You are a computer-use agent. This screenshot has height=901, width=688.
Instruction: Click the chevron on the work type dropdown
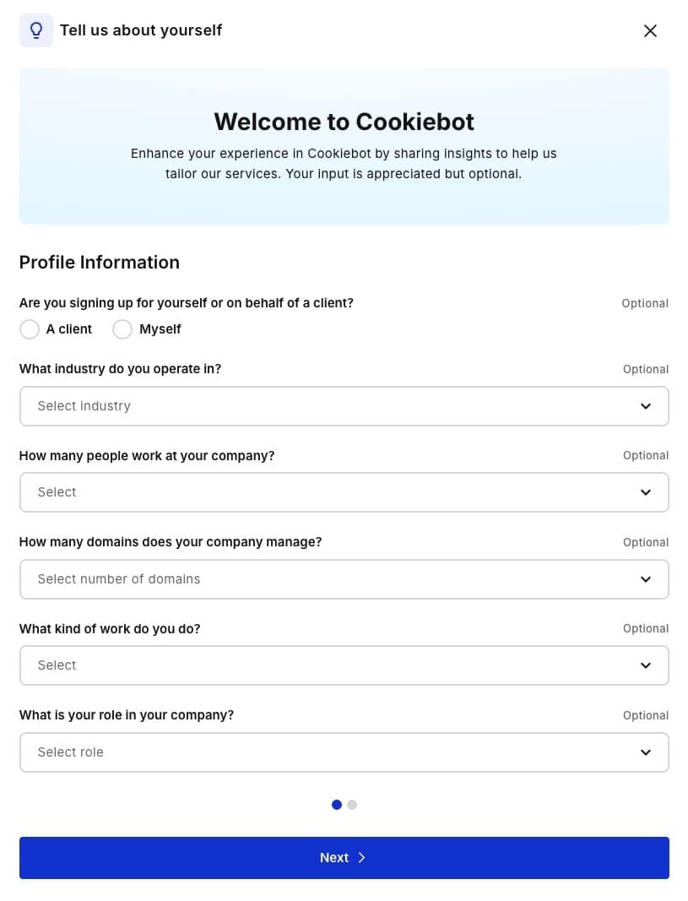[x=645, y=665]
